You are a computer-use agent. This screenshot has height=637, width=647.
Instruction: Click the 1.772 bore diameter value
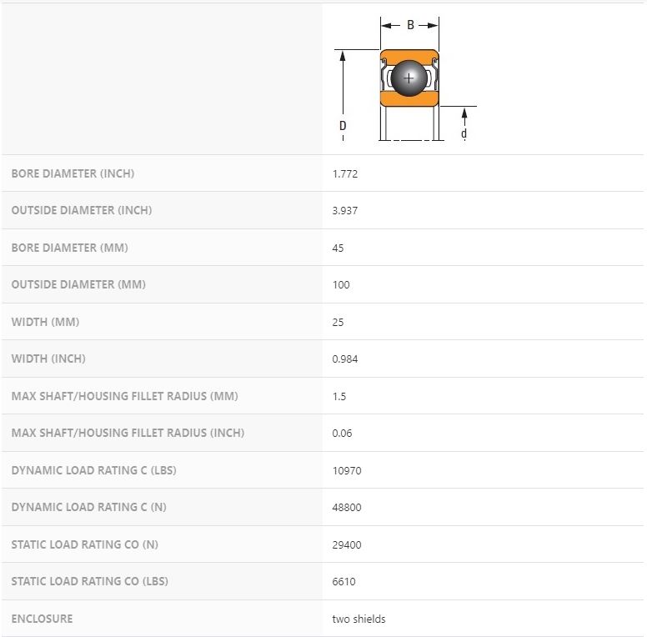[345, 173]
